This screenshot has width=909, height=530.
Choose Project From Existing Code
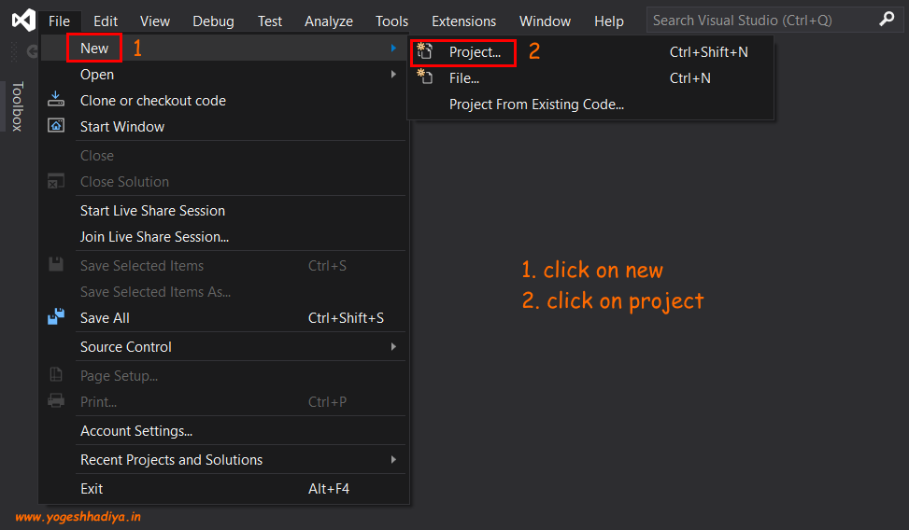[536, 105]
